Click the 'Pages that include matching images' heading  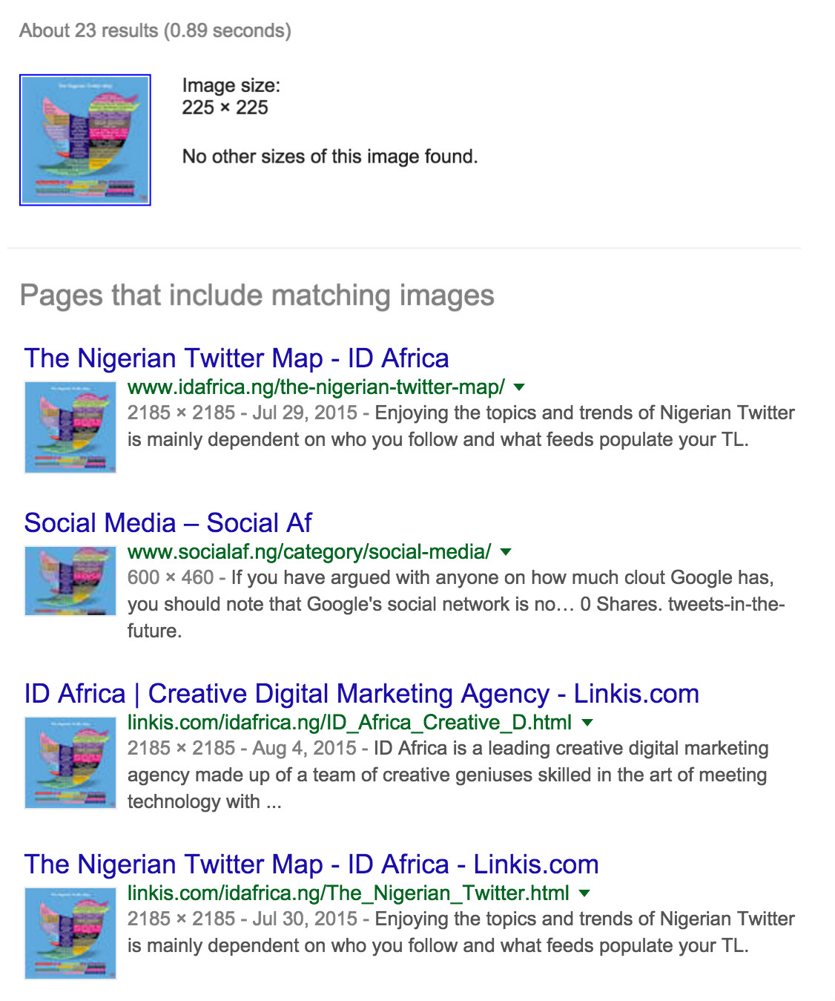[257, 295]
